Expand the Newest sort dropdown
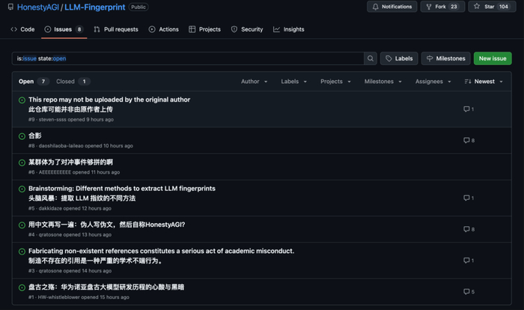The height and width of the screenshot is (310, 524). coord(484,82)
